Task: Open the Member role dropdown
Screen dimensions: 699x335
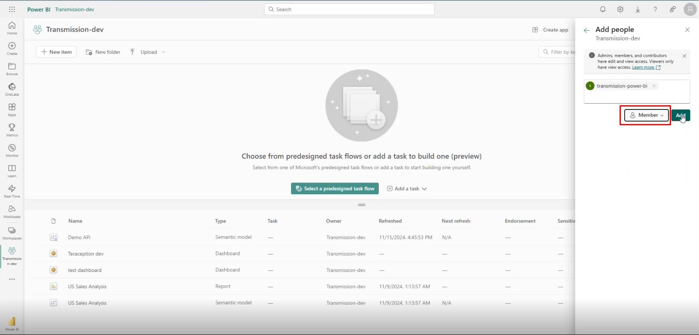Action: coord(646,115)
